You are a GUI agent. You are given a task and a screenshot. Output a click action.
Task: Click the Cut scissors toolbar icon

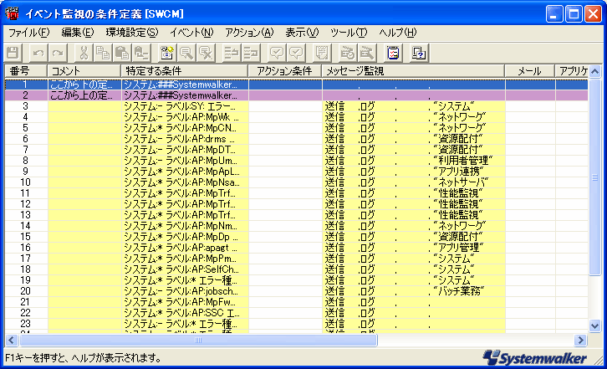[84, 53]
